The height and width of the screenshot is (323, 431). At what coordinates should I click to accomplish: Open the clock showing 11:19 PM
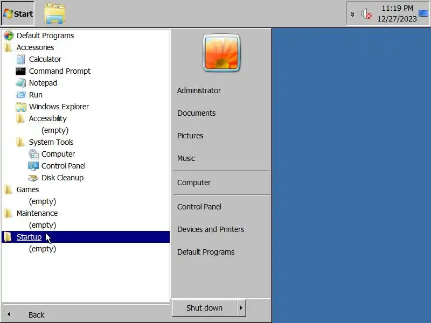click(397, 13)
